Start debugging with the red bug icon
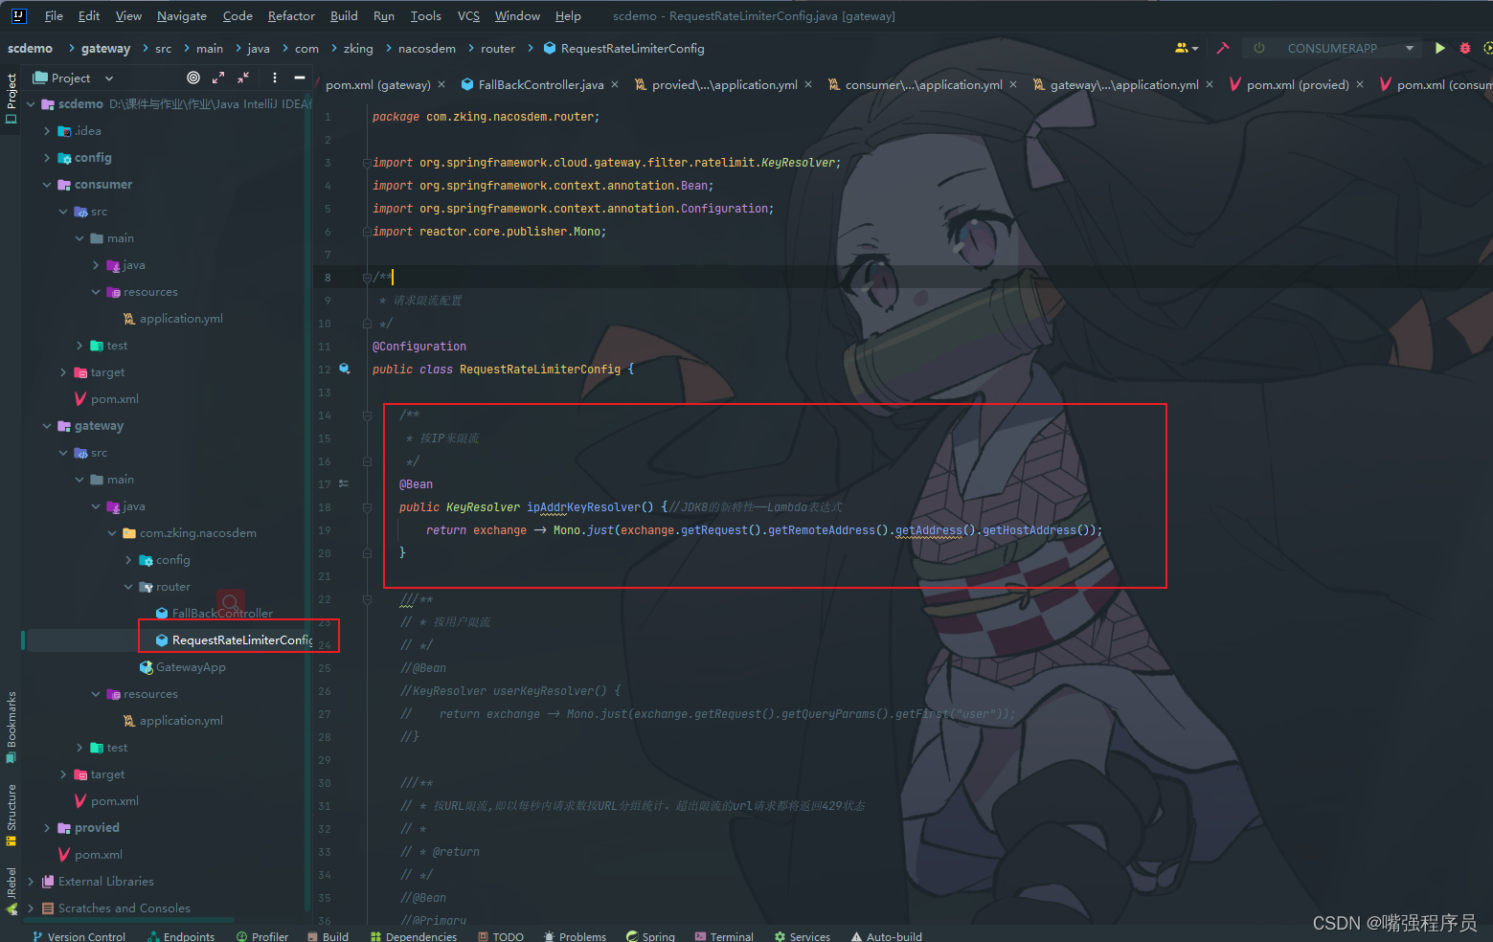1493x942 pixels. click(1464, 48)
